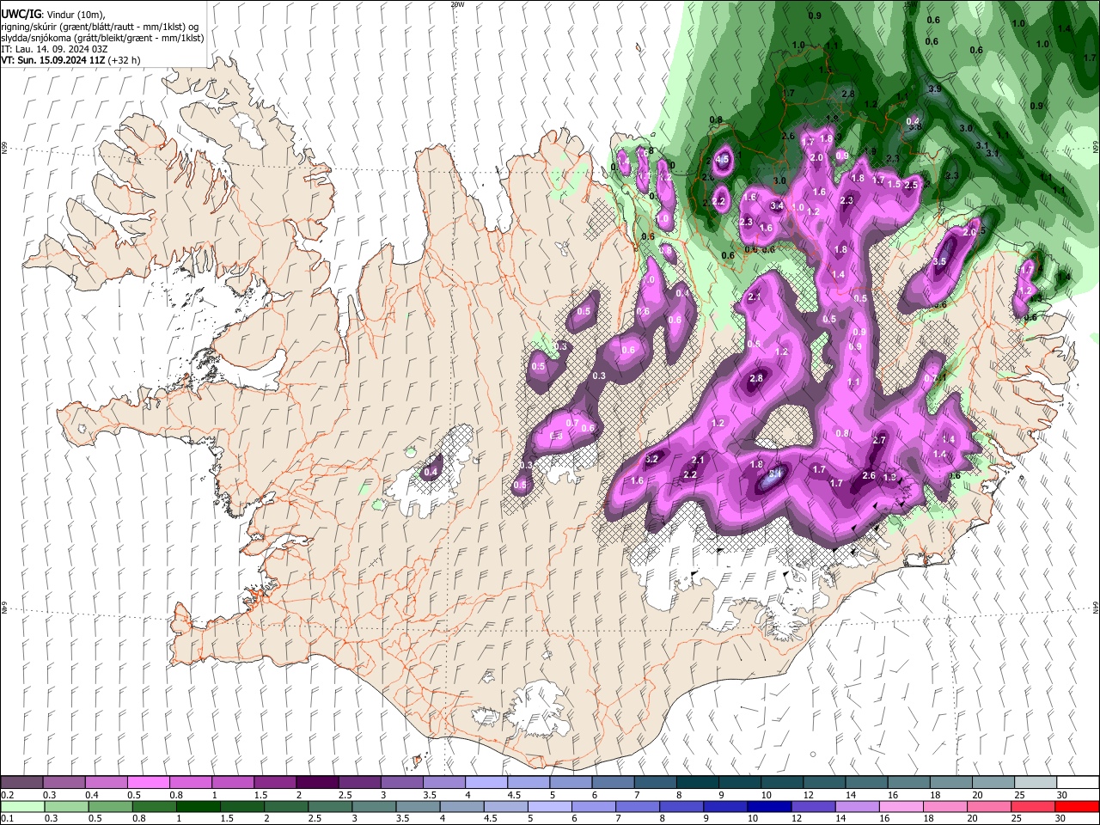The height and width of the screenshot is (825, 1100).
Task: Select the bright red swatch in the rain legend
Action: [x=1078, y=806]
